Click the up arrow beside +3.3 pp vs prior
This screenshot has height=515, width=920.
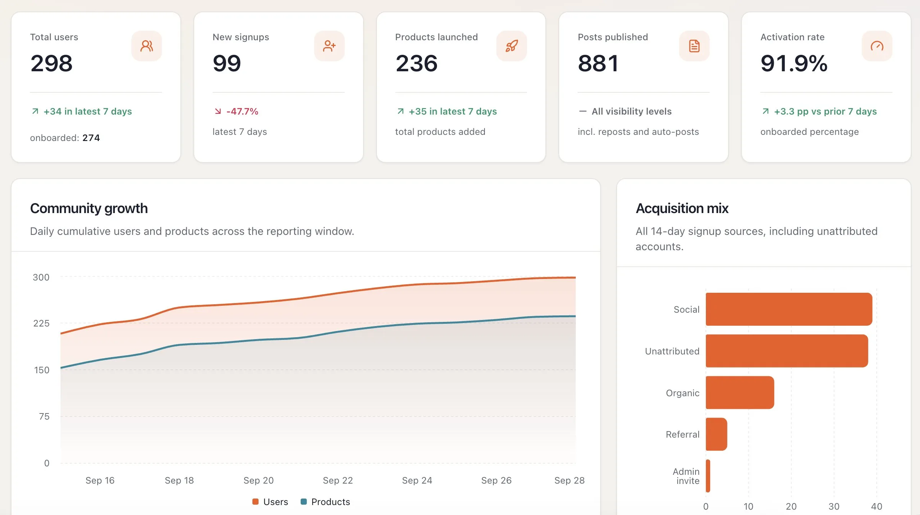pos(766,111)
